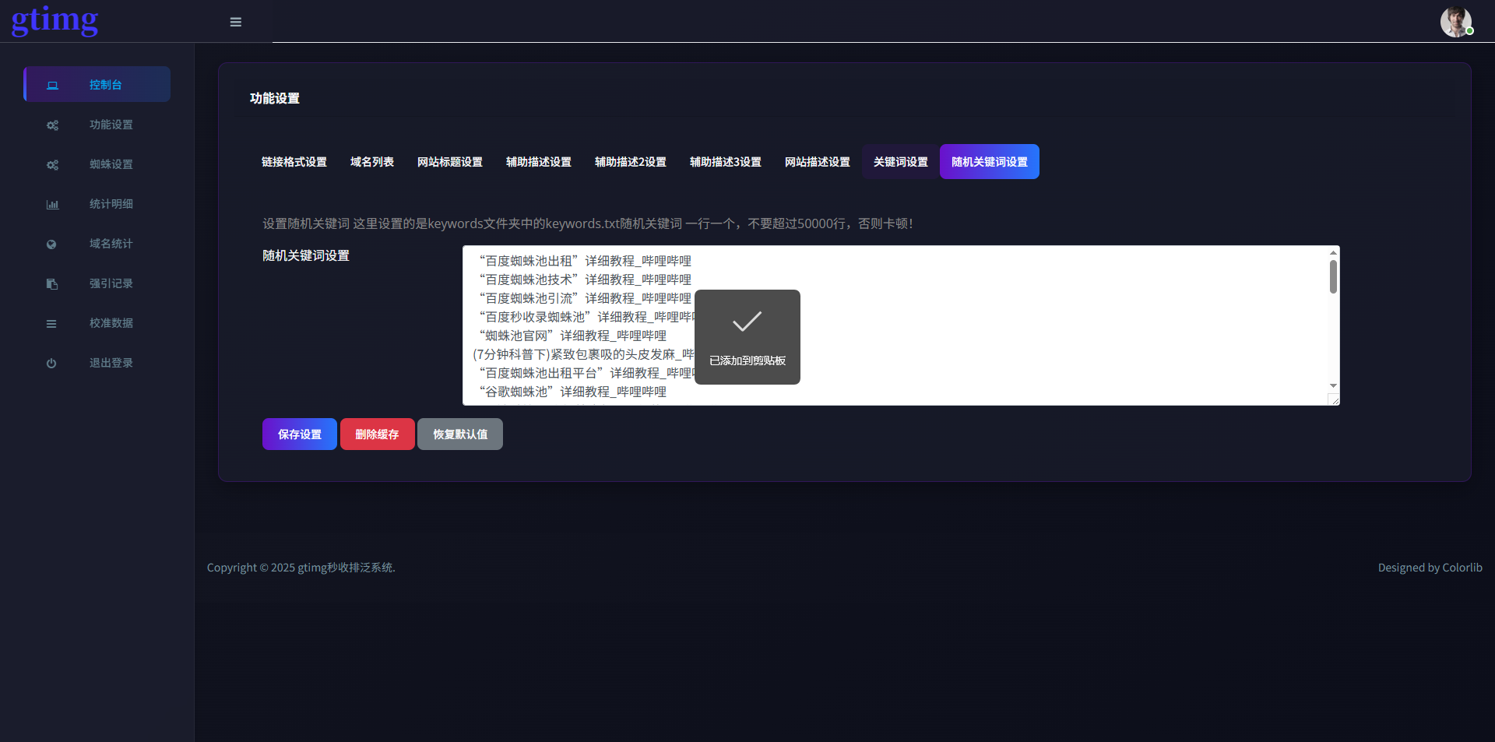Screen dimensions: 1495x742
Task: Select the 随机关键词设置 tab
Action: click(x=990, y=162)
